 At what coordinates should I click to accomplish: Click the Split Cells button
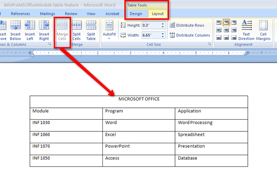pos(77,30)
